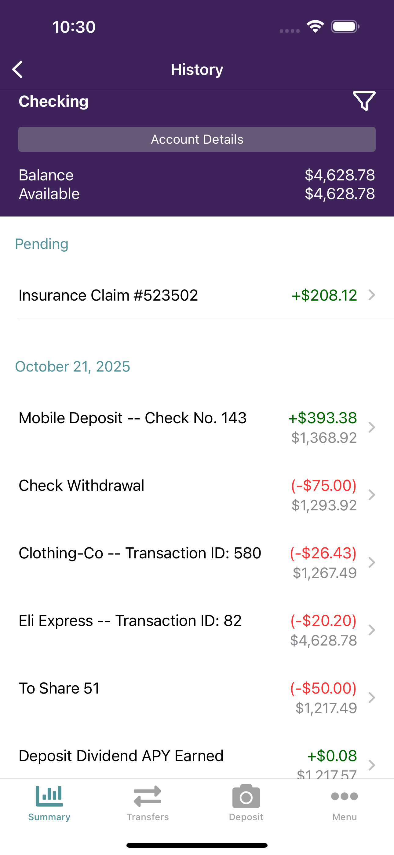Expand chevron beside Check Withdrawal
Image resolution: width=394 pixels, height=855 pixels.
tap(372, 495)
